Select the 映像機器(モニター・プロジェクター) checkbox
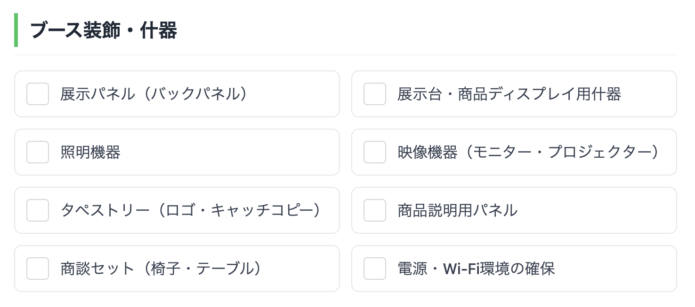 pos(375,152)
